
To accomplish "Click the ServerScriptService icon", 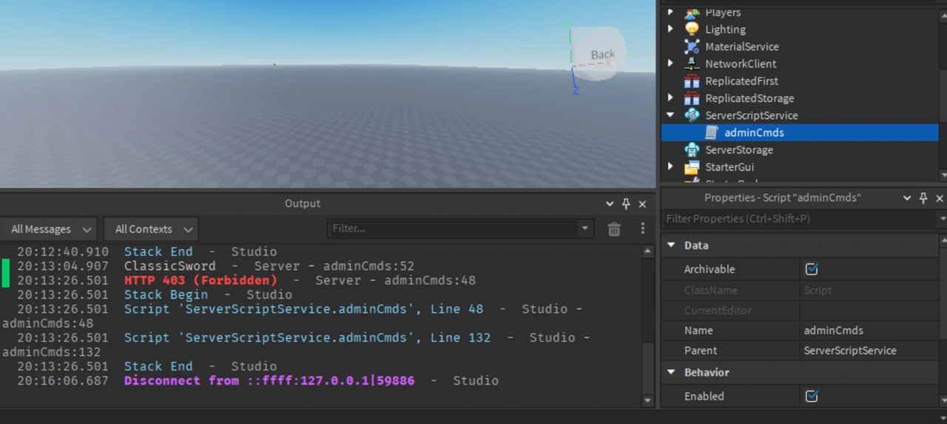I will [692, 115].
